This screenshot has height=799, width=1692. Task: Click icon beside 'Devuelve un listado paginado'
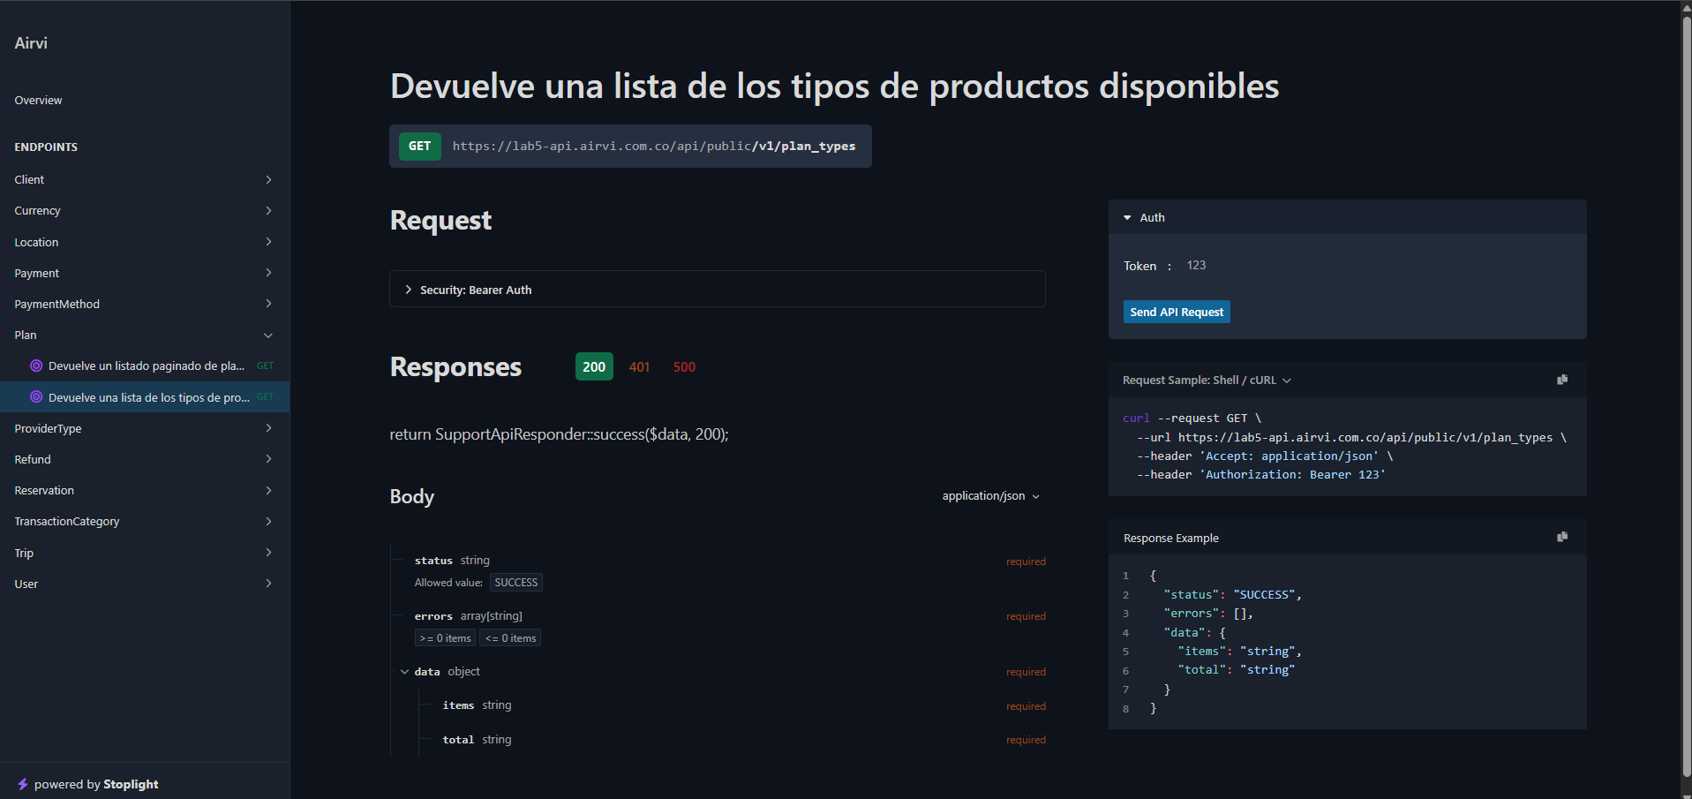[x=36, y=366]
